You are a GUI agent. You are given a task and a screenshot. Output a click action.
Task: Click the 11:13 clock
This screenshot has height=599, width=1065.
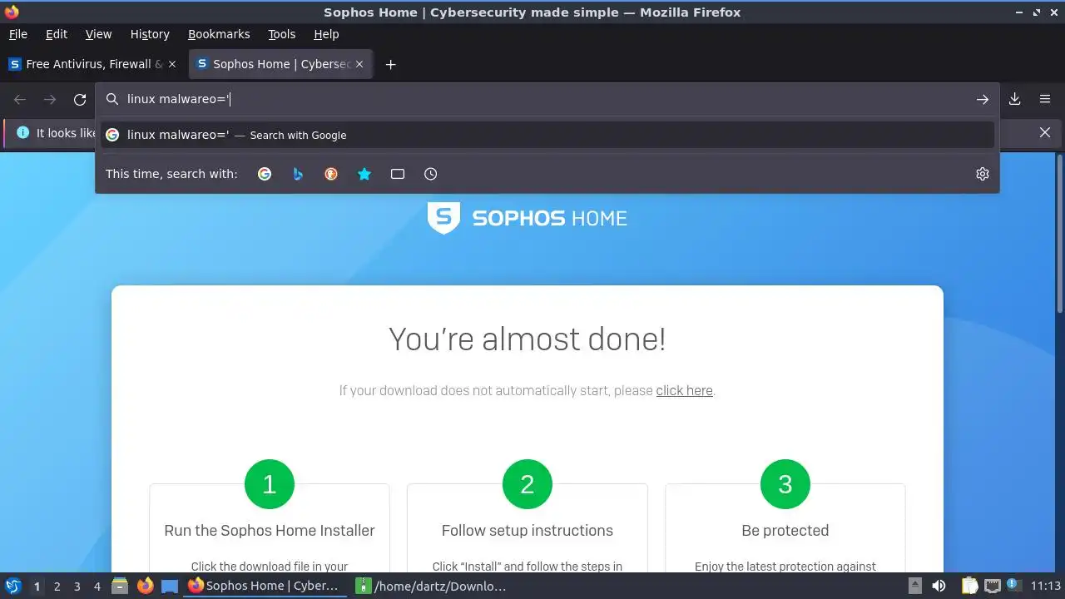pos(1046,586)
